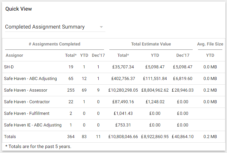
Task: Click the Totals row label
Action: tap(10, 136)
